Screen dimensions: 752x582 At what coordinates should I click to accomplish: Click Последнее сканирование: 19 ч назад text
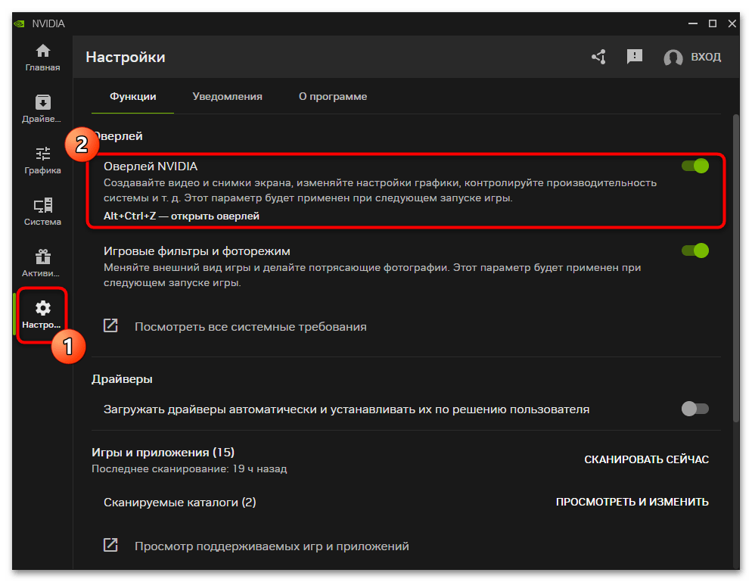pos(189,468)
